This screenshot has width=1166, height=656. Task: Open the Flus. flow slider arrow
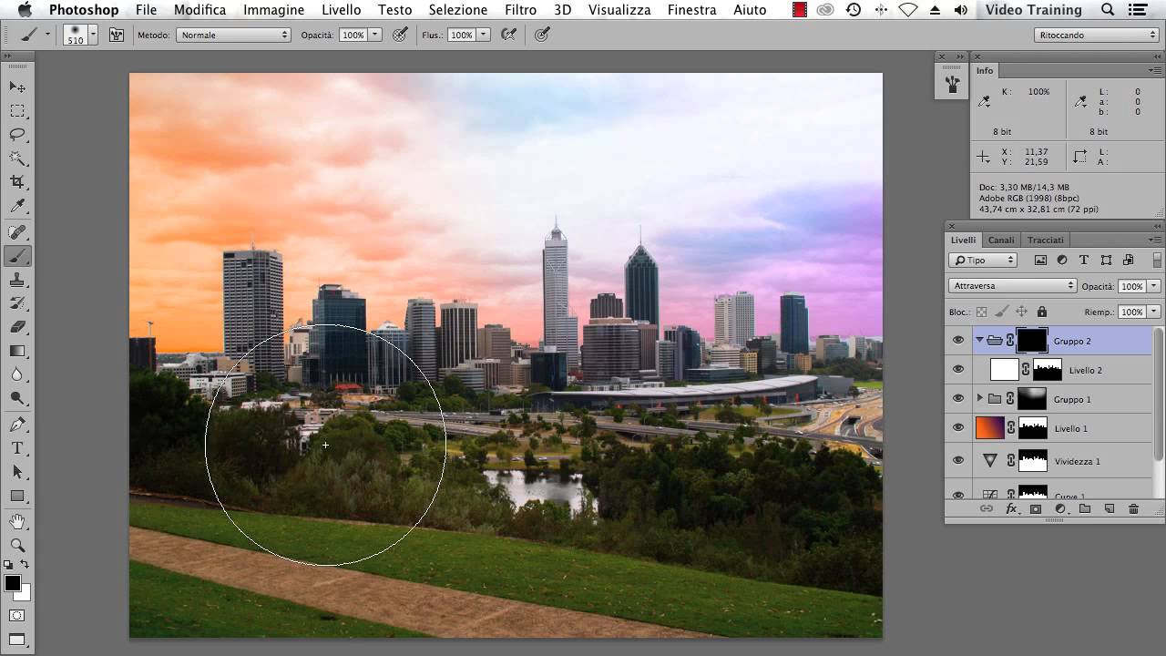click(483, 35)
